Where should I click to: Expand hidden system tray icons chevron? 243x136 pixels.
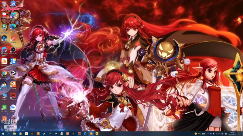pyautogui.click(x=208, y=134)
